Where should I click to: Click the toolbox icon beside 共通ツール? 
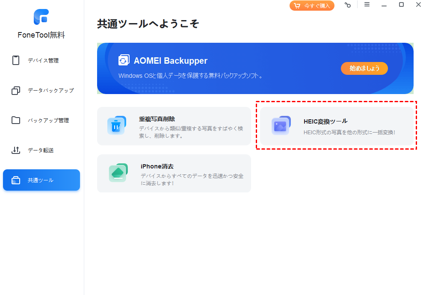[x=16, y=180]
